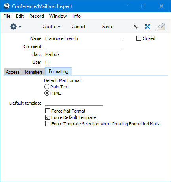Image resolution: width=171 pixels, height=182 pixels.
Task: Click into the Default template field
Action: [74, 103]
